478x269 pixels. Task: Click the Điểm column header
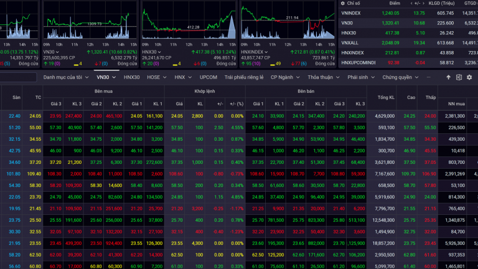pos(395,3)
